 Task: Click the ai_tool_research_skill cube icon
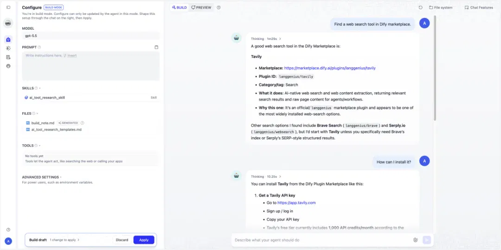click(26, 98)
